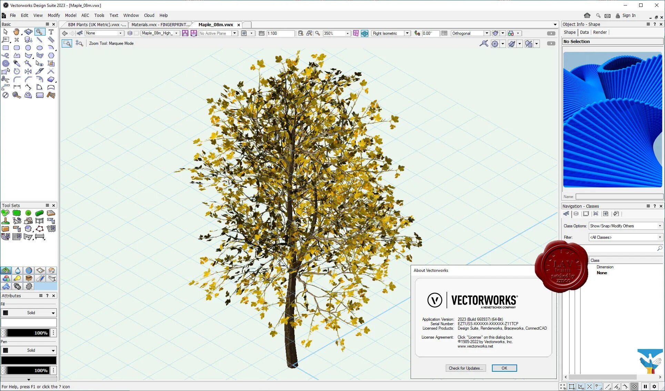Expand the Fill style Solid dropdown
Image resolution: width=665 pixels, height=391 pixels.
53,313
